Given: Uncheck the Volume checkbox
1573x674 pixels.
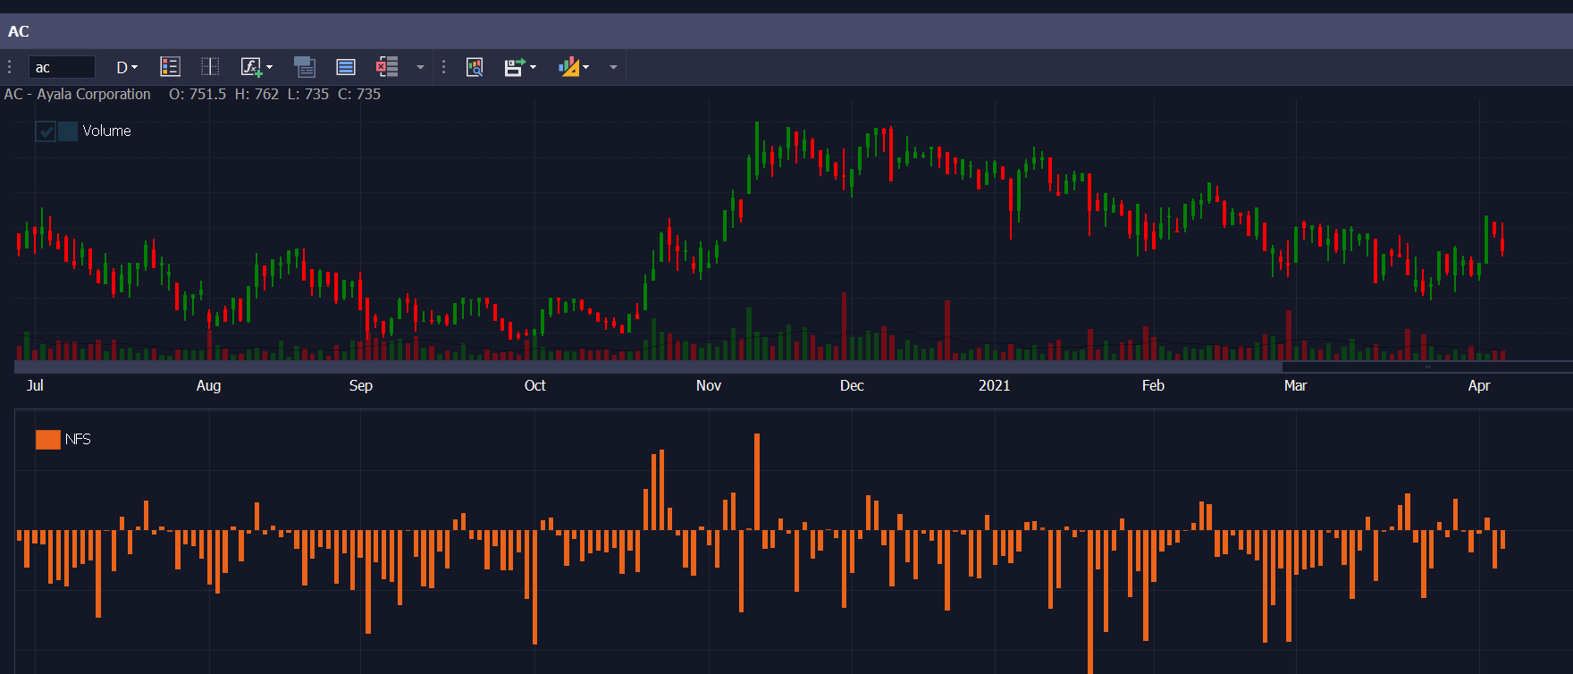Looking at the screenshot, I should point(46,131).
